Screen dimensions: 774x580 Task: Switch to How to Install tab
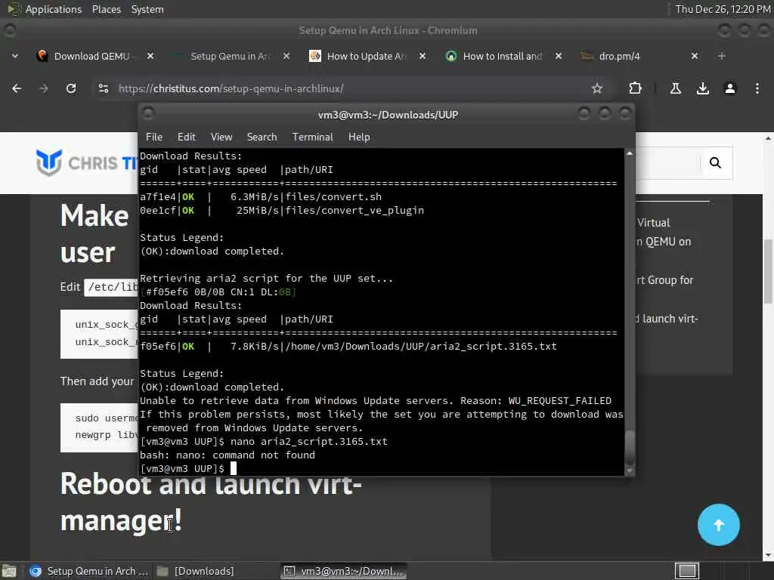tap(502, 56)
